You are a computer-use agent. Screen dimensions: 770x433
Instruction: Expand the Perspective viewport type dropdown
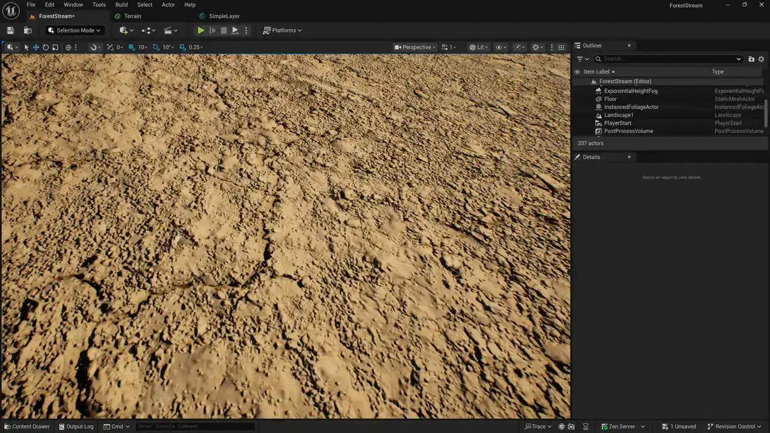pyautogui.click(x=416, y=48)
